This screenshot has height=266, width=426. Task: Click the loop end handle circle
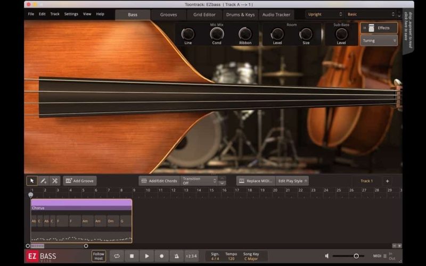click(86, 246)
